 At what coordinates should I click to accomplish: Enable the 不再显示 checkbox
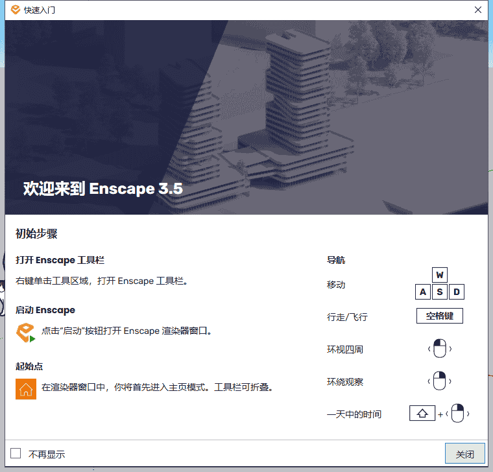coord(16,454)
